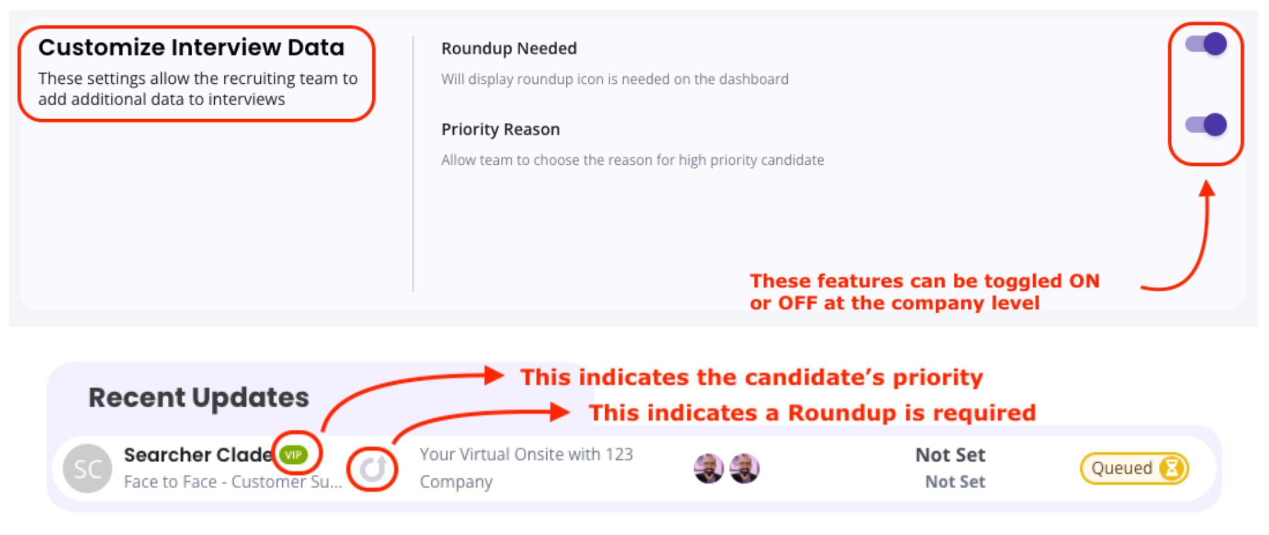Image resolution: width=1269 pixels, height=535 pixels.
Task: Open Your Virtual Onsite with 123 Company
Action: [526, 468]
